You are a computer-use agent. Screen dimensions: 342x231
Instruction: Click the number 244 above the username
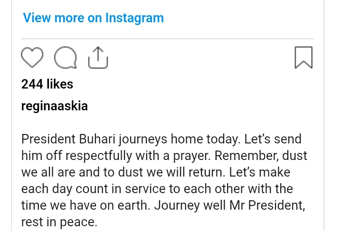pos(32,84)
